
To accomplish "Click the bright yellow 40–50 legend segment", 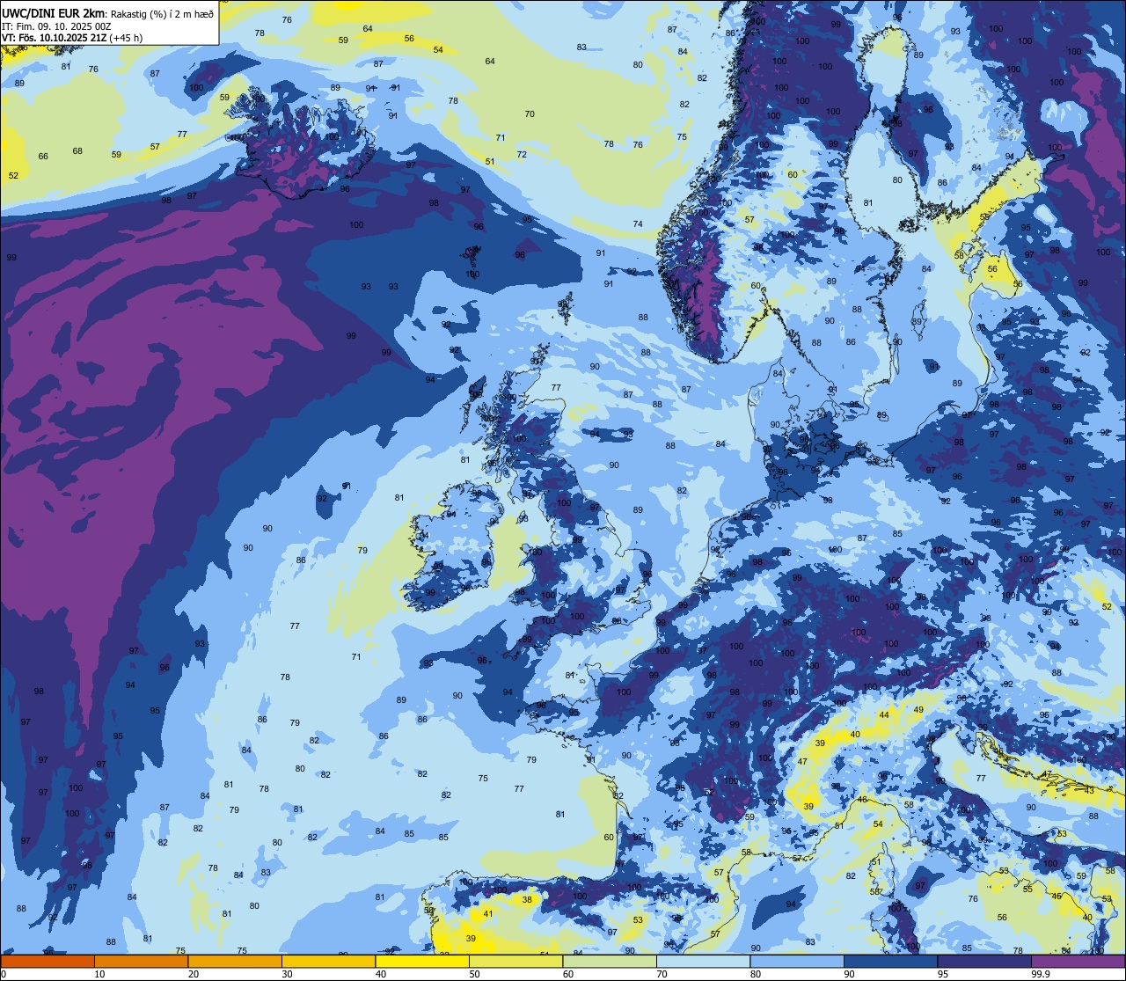I will 422,961.
